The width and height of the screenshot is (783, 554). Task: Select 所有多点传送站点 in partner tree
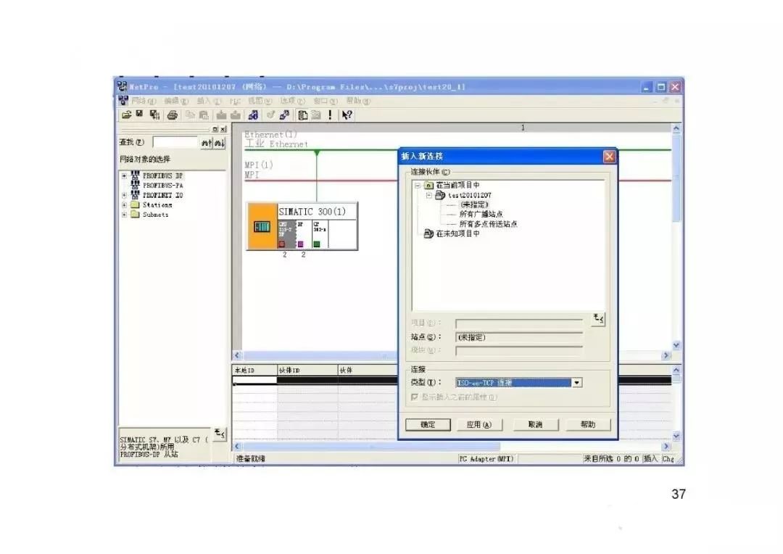coord(488,224)
